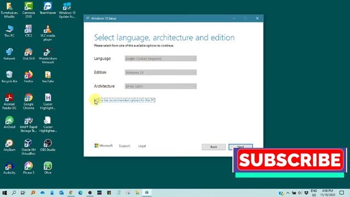Select the Firefox desktop shortcut
This screenshot has width=350, height=197.
28,77
